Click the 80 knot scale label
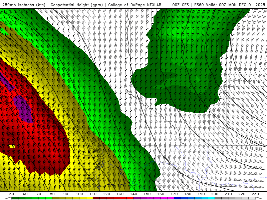267x200 pixels. [x=52, y=194]
